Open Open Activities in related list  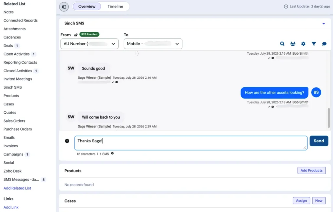click(16, 54)
